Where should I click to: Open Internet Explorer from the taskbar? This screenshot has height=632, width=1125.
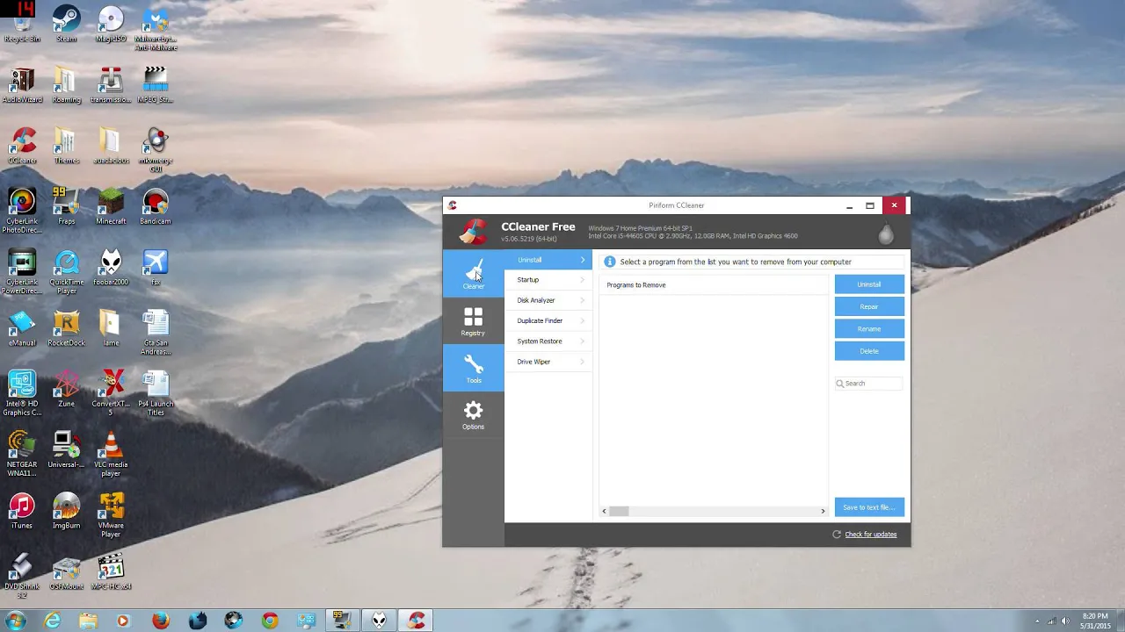[52, 621]
